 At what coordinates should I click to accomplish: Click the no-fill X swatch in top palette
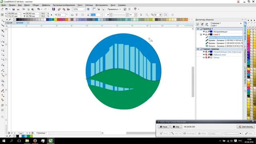coord(15,20)
